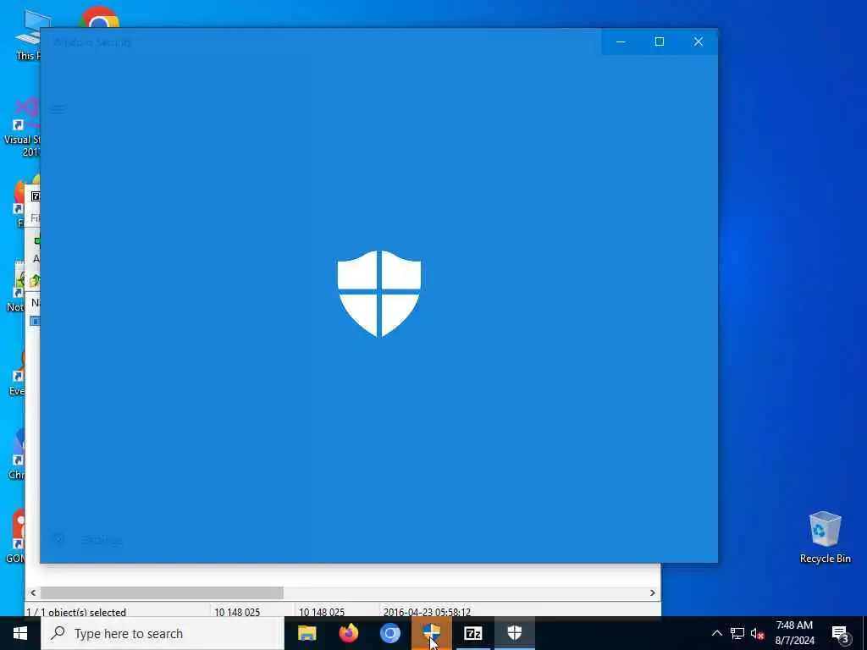The height and width of the screenshot is (650, 867).
Task: Maximize the Windows Security window
Action: click(659, 41)
